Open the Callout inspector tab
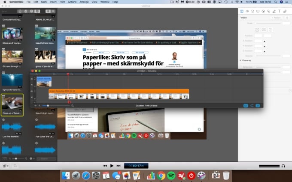The image size is (292, 182). click(263, 11)
